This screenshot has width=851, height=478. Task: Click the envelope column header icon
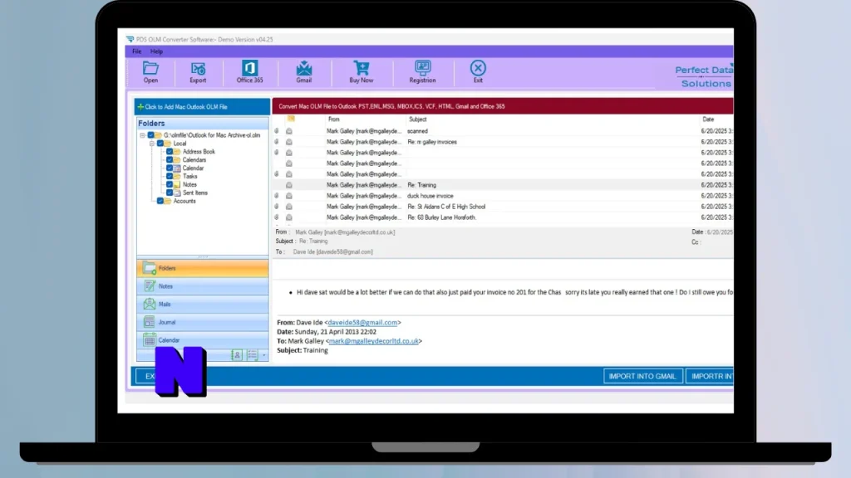click(291, 119)
